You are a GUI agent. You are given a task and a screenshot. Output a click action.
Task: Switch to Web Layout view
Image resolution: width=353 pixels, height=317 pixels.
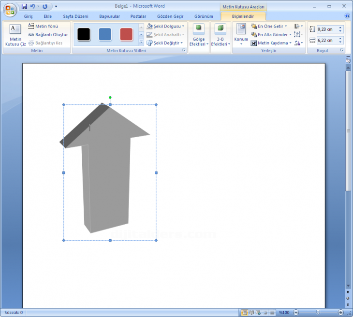pyautogui.click(x=258, y=313)
